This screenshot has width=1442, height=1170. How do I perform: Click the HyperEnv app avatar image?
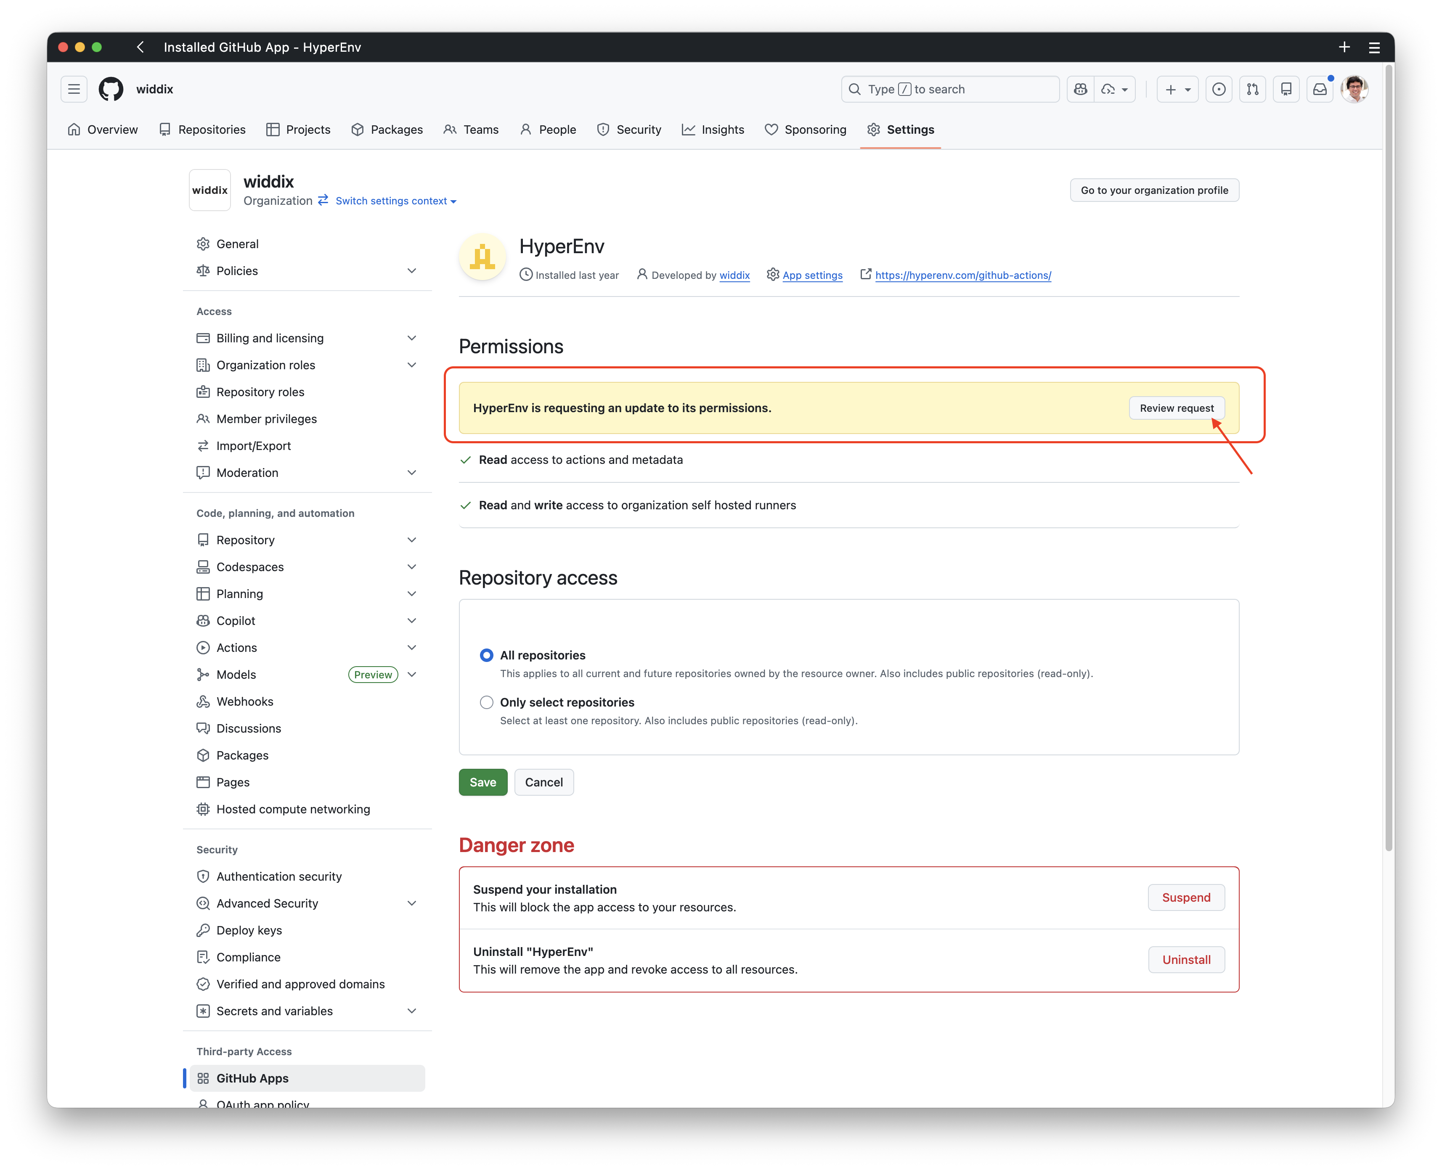(x=481, y=257)
